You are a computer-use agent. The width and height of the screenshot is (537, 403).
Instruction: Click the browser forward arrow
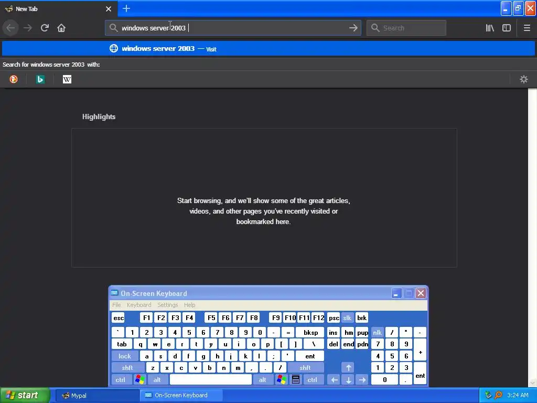[x=28, y=28]
